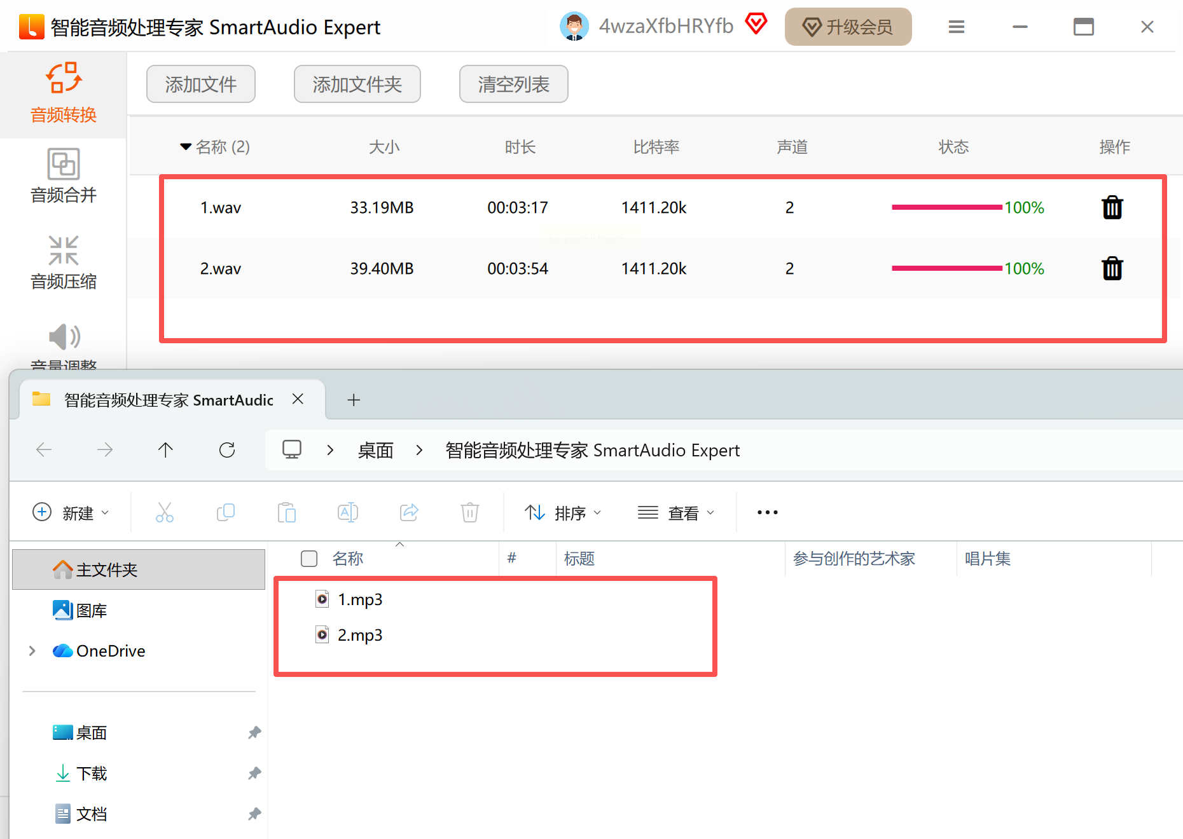
Task: Click the 添加文件 button
Action: pos(201,84)
